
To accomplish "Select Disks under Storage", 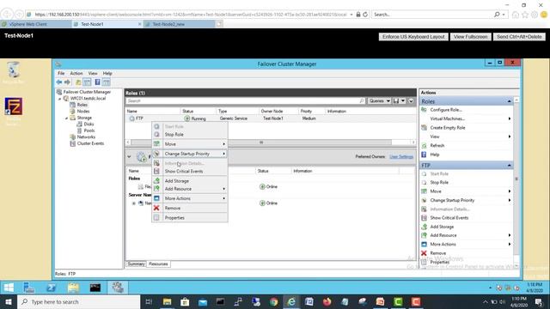I will (89, 124).
